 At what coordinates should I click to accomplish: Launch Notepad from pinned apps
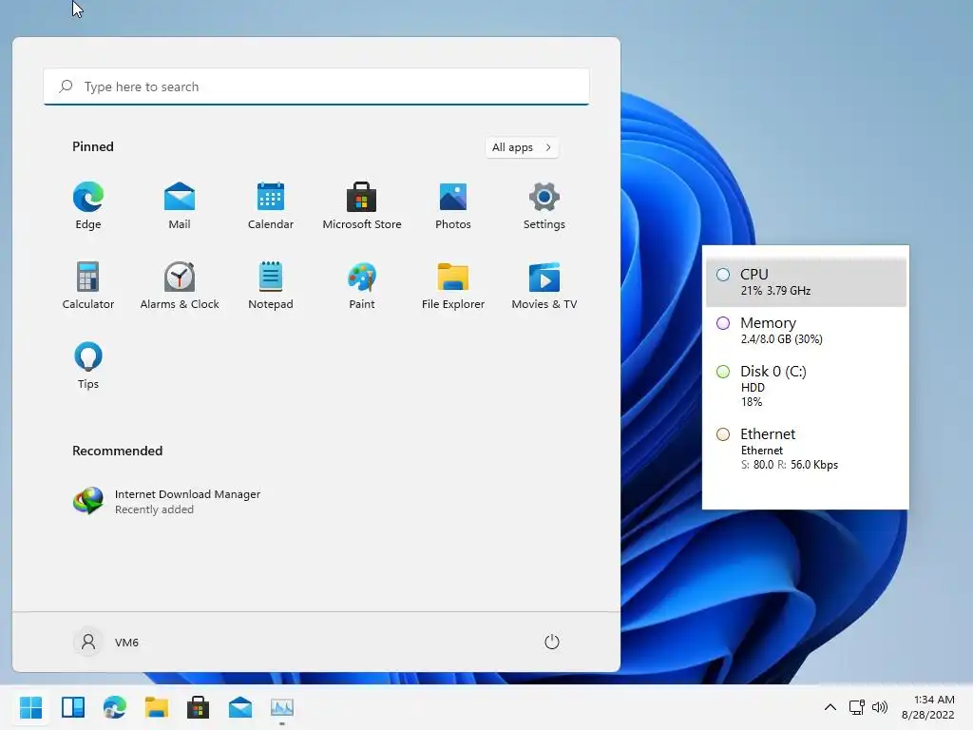coord(271,285)
